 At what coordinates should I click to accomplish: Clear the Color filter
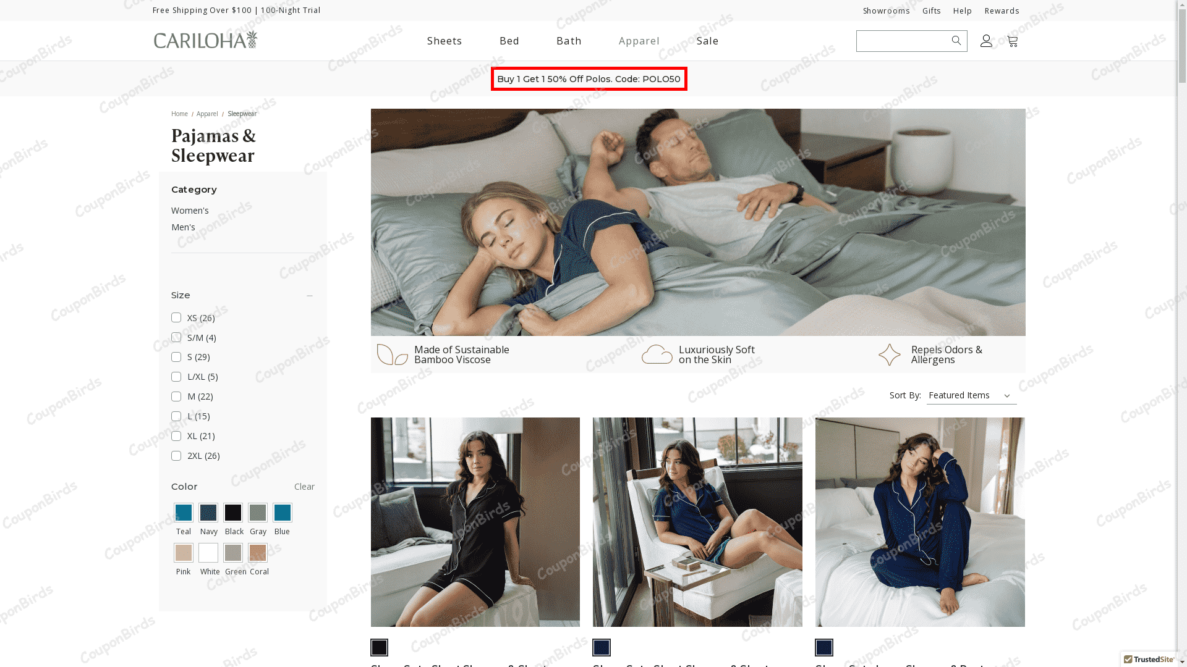(x=304, y=487)
